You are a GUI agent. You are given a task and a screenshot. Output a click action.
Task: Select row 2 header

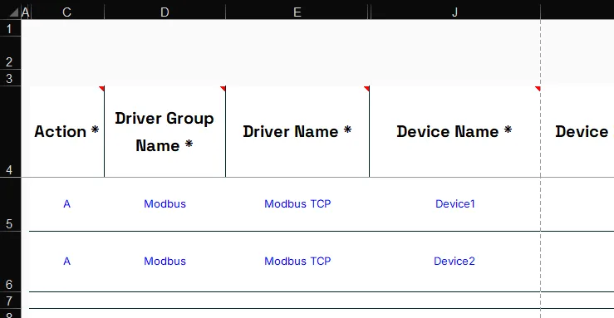pos(10,53)
